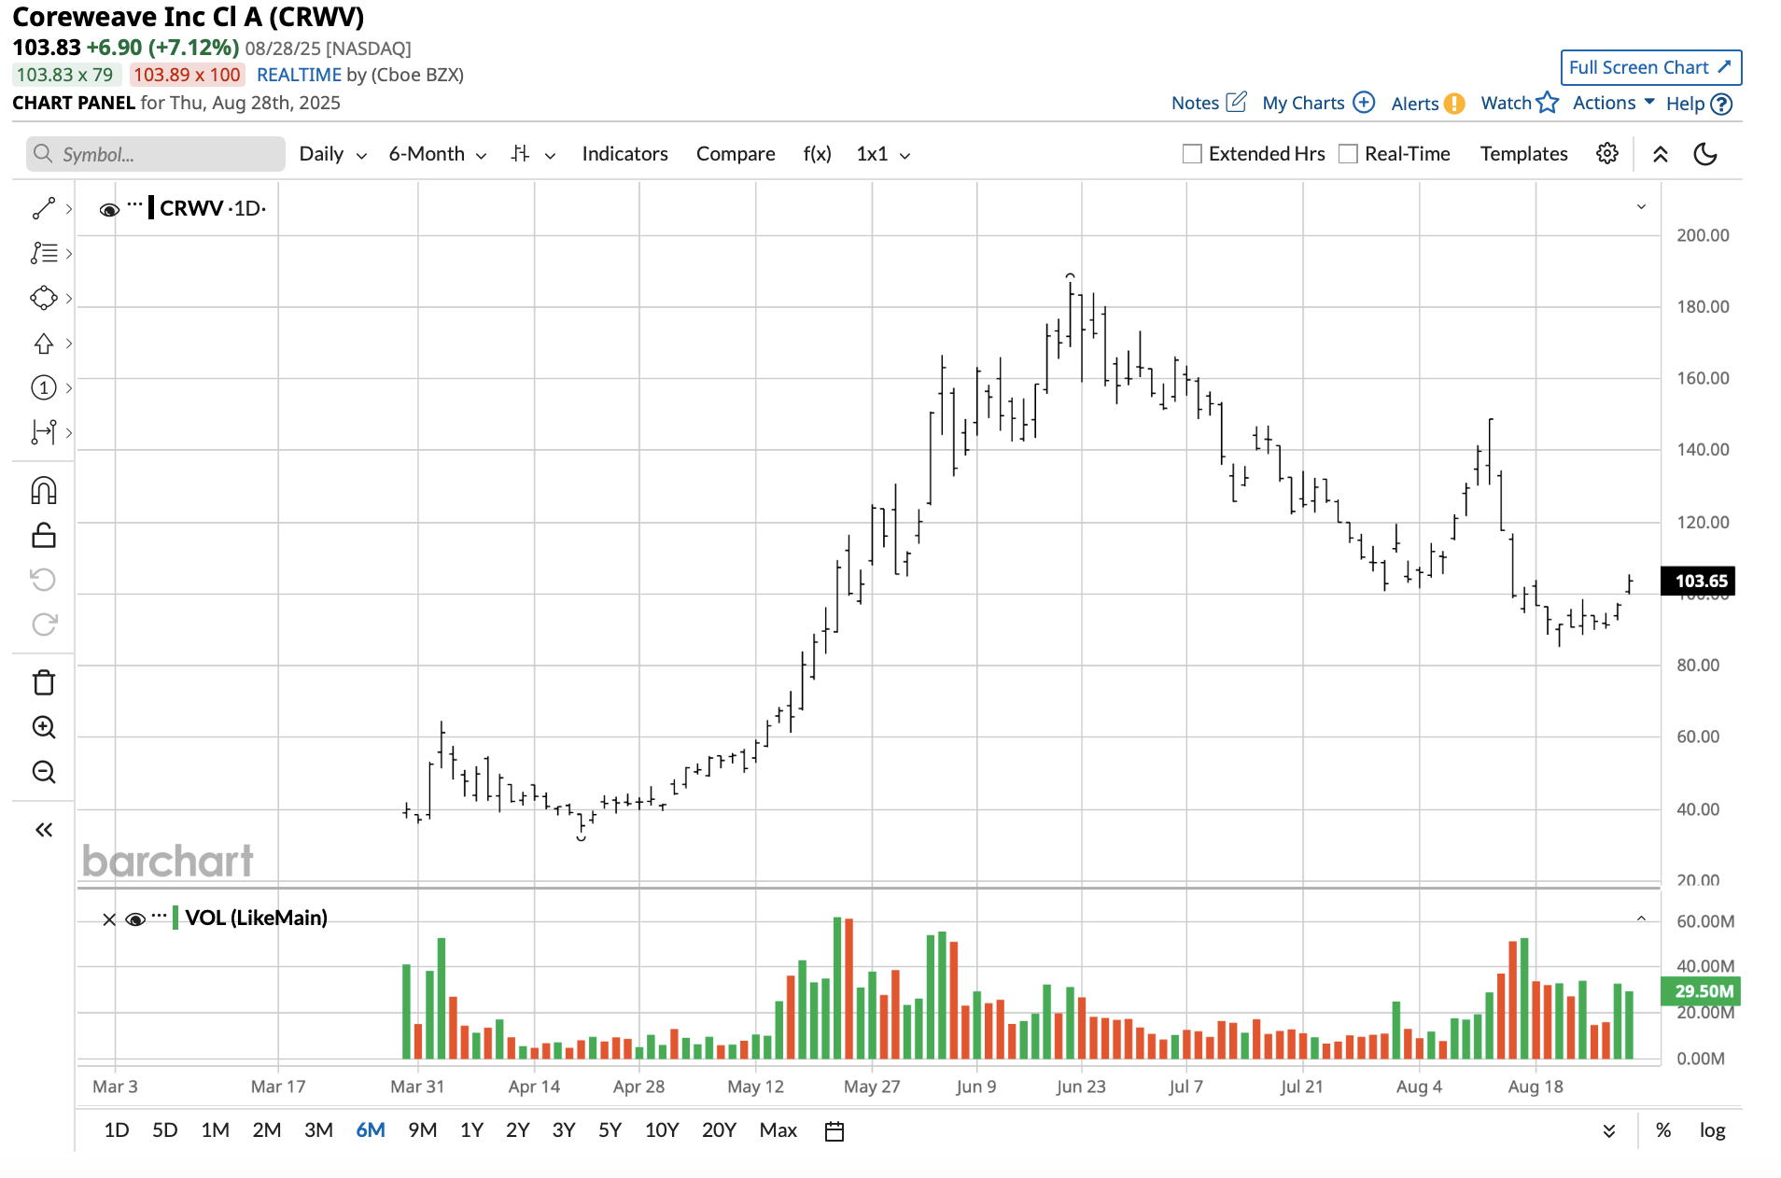This screenshot has height=1178, width=1781.
Task: Click the REALTIME link
Action: pos(299,75)
